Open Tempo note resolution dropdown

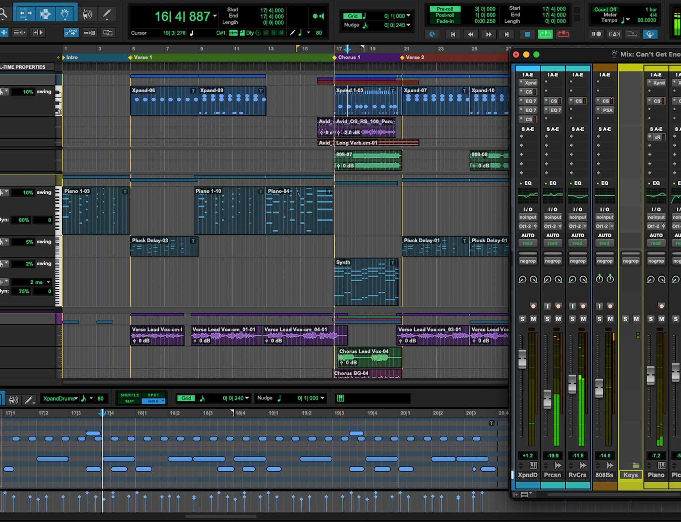coord(628,20)
